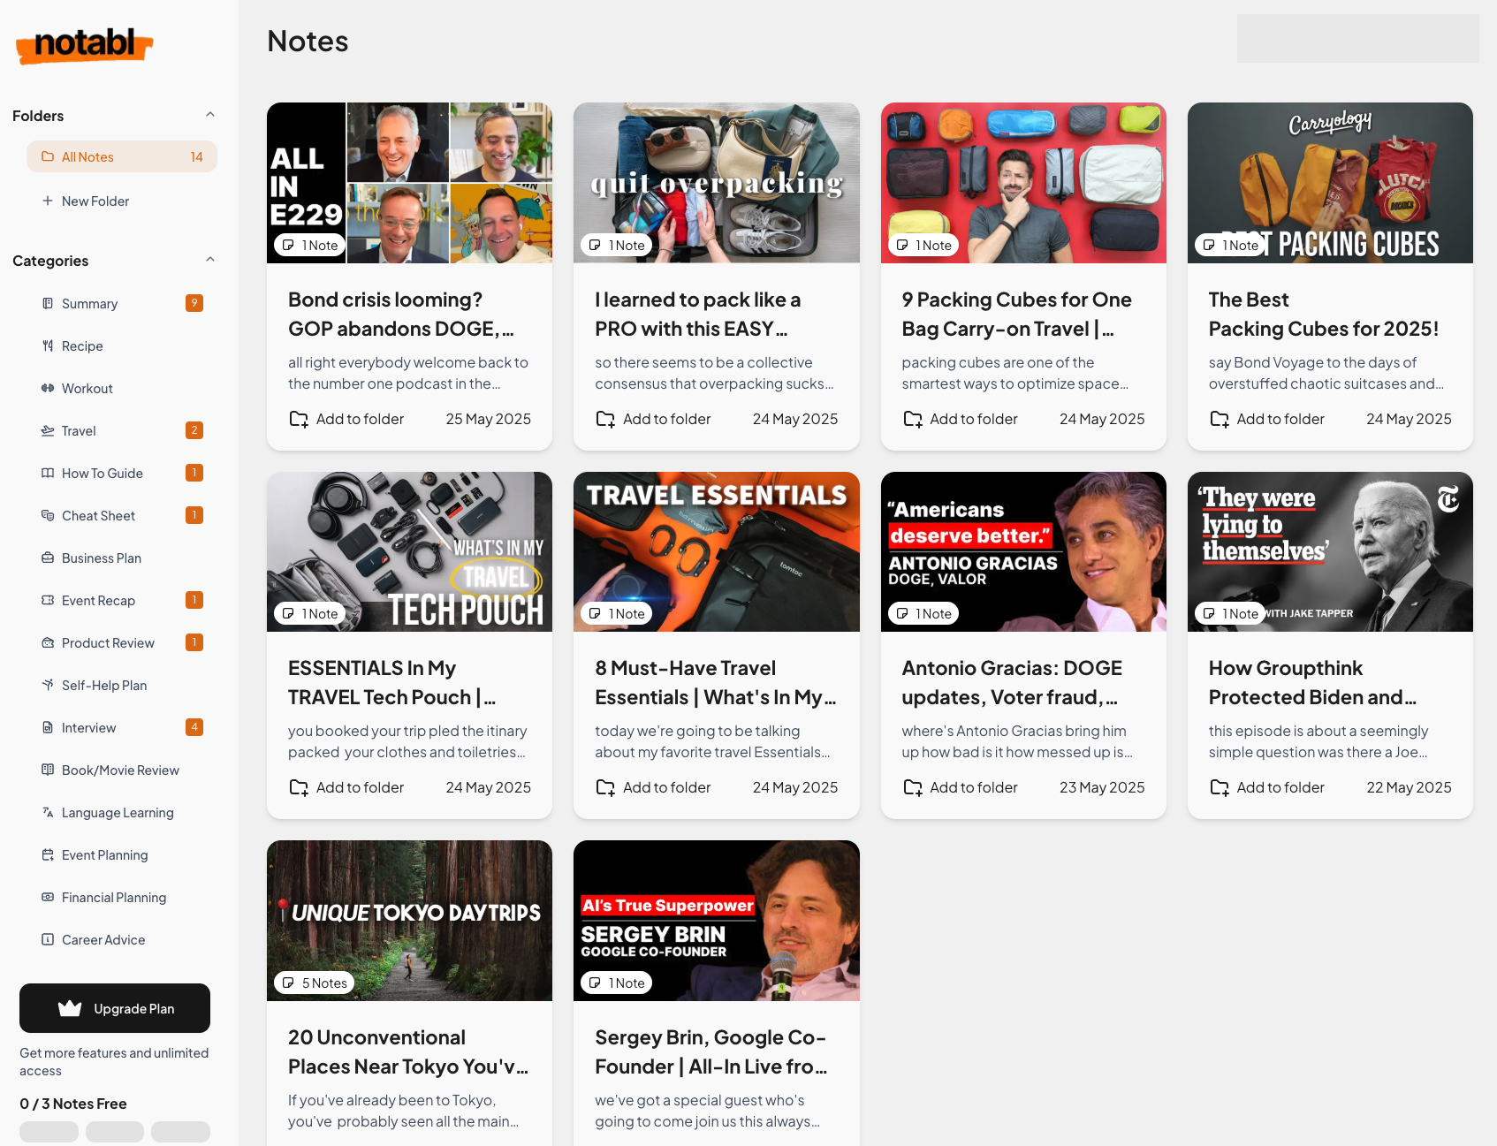
Task: Add Antonio Gracias note to folder
Action: (x=961, y=787)
